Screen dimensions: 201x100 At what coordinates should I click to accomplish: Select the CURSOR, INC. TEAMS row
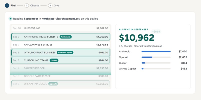click(61, 60)
